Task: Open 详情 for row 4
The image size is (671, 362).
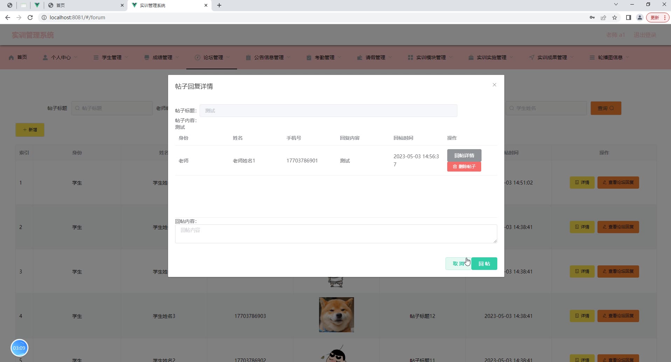Action: pyautogui.click(x=582, y=316)
